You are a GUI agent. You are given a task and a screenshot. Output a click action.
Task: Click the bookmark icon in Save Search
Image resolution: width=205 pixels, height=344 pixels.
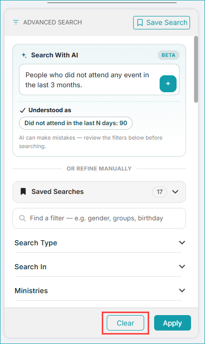pos(140,22)
